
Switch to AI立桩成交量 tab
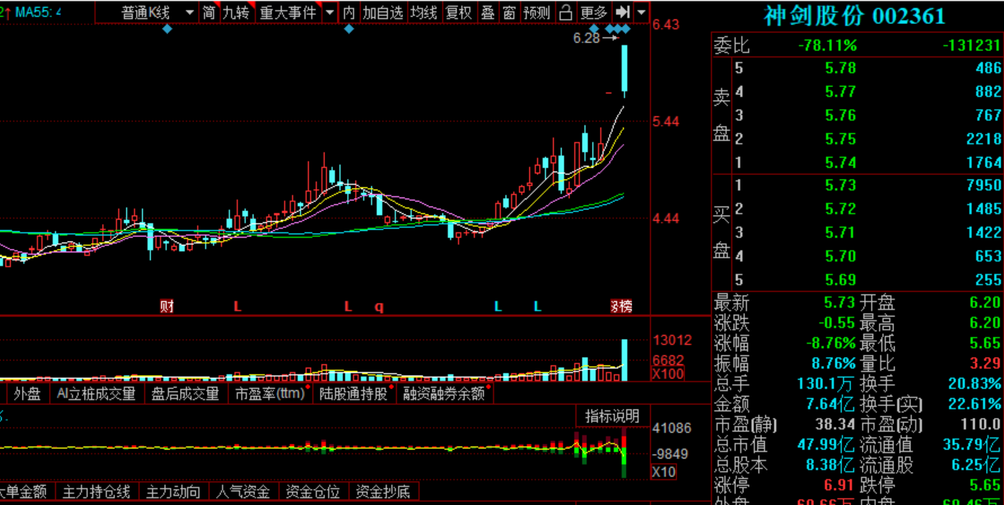click(96, 393)
